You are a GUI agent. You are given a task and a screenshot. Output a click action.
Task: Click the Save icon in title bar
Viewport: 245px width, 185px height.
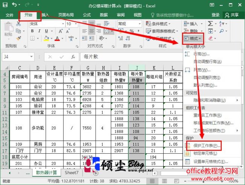(x=5, y=5)
